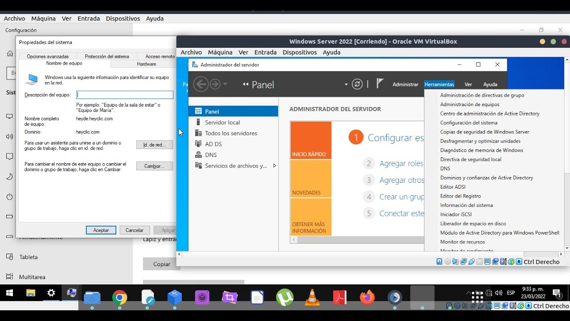Open Dominios y confianzas de Active Directory
This screenshot has height=321, width=570.
pos(487,178)
